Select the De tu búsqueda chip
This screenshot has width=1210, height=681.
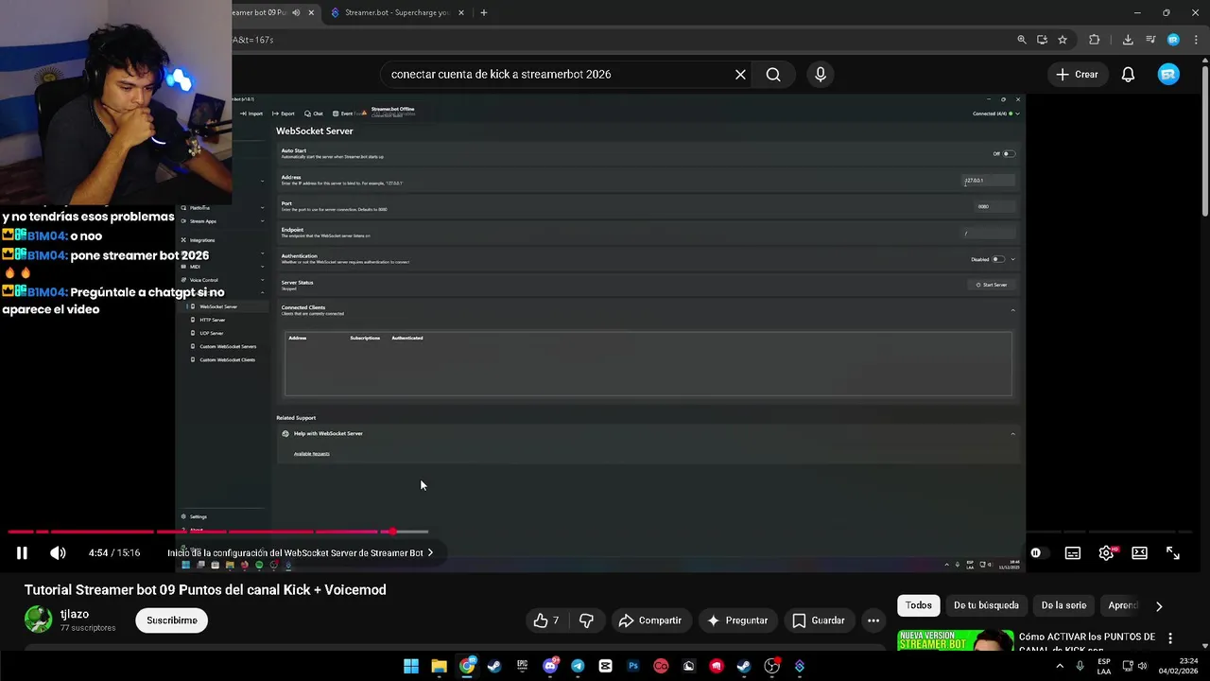pyautogui.click(x=986, y=605)
